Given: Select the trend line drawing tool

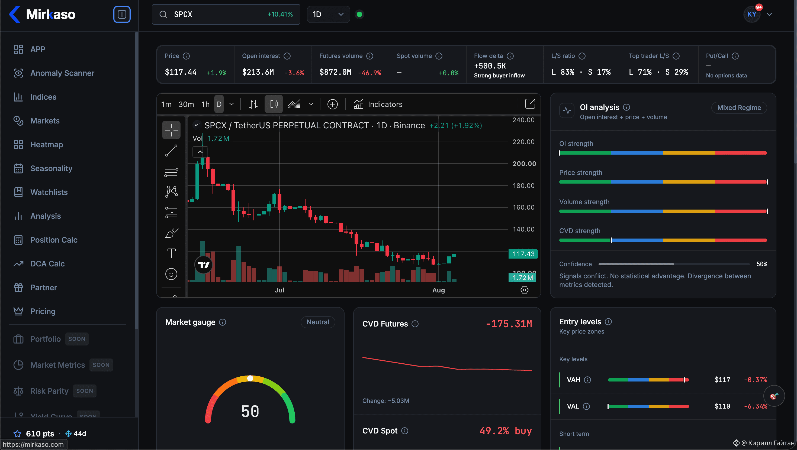Looking at the screenshot, I should click(171, 151).
